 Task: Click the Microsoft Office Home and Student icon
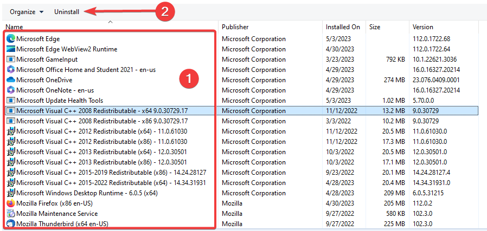pyautogui.click(x=10, y=70)
